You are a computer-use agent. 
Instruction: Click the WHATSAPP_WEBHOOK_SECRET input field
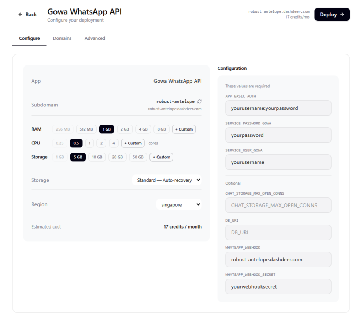[x=278, y=287]
